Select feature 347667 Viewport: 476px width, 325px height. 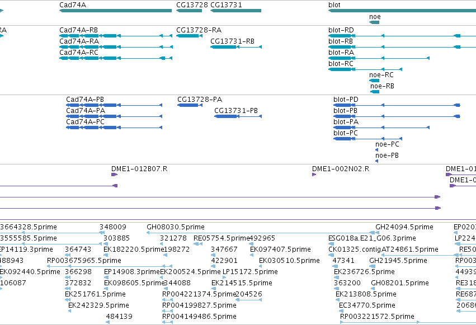pos(224,249)
